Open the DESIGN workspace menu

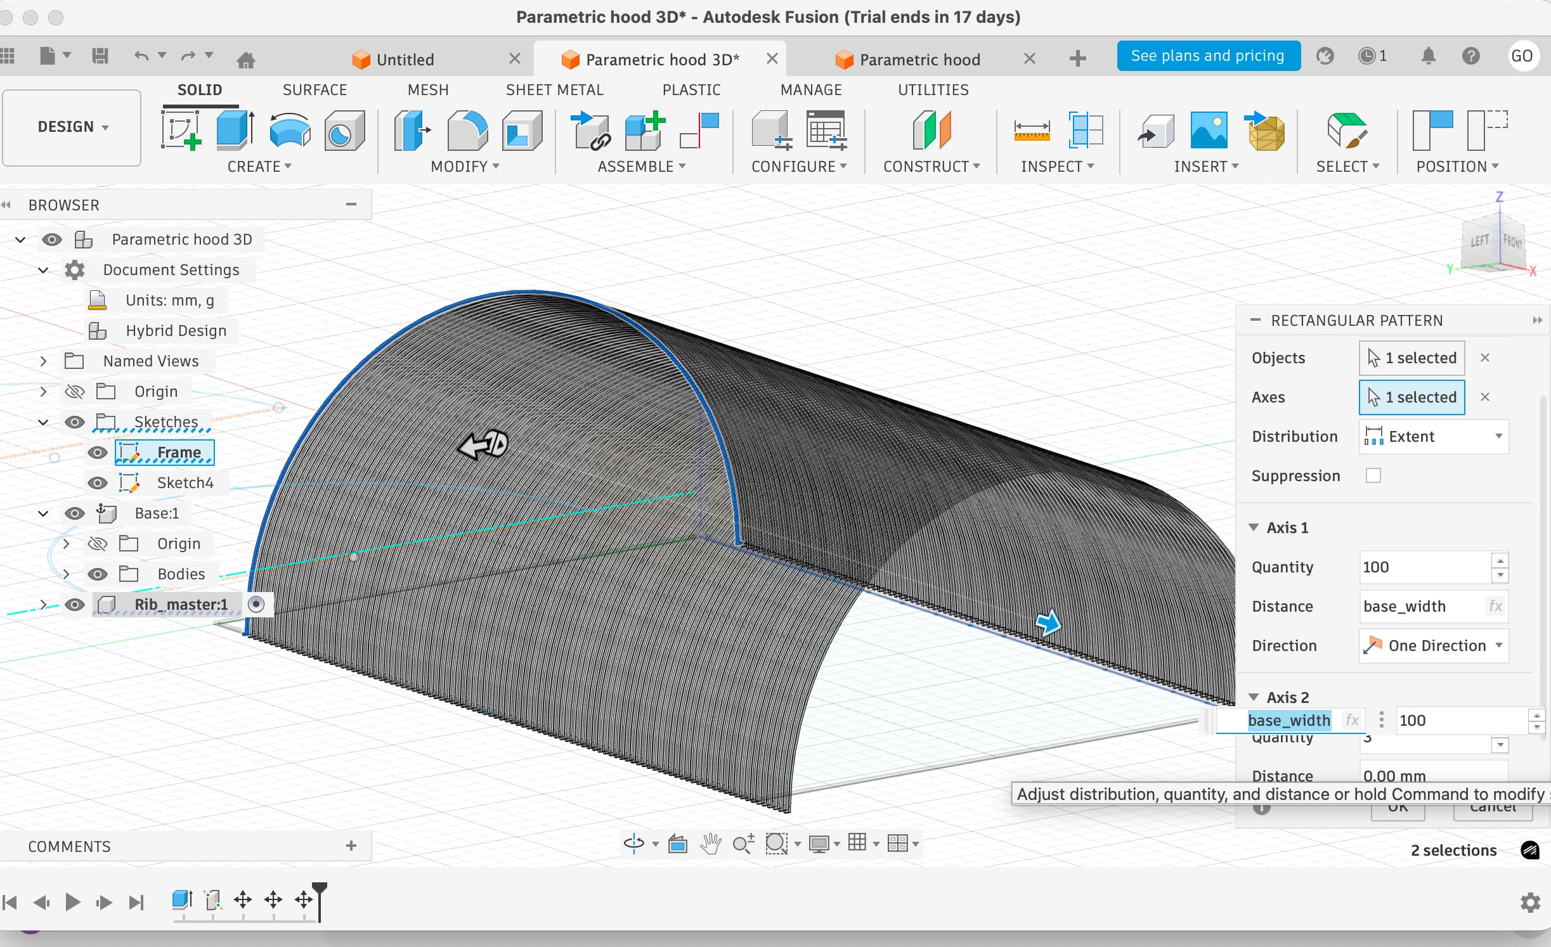(x=72, y=127)
